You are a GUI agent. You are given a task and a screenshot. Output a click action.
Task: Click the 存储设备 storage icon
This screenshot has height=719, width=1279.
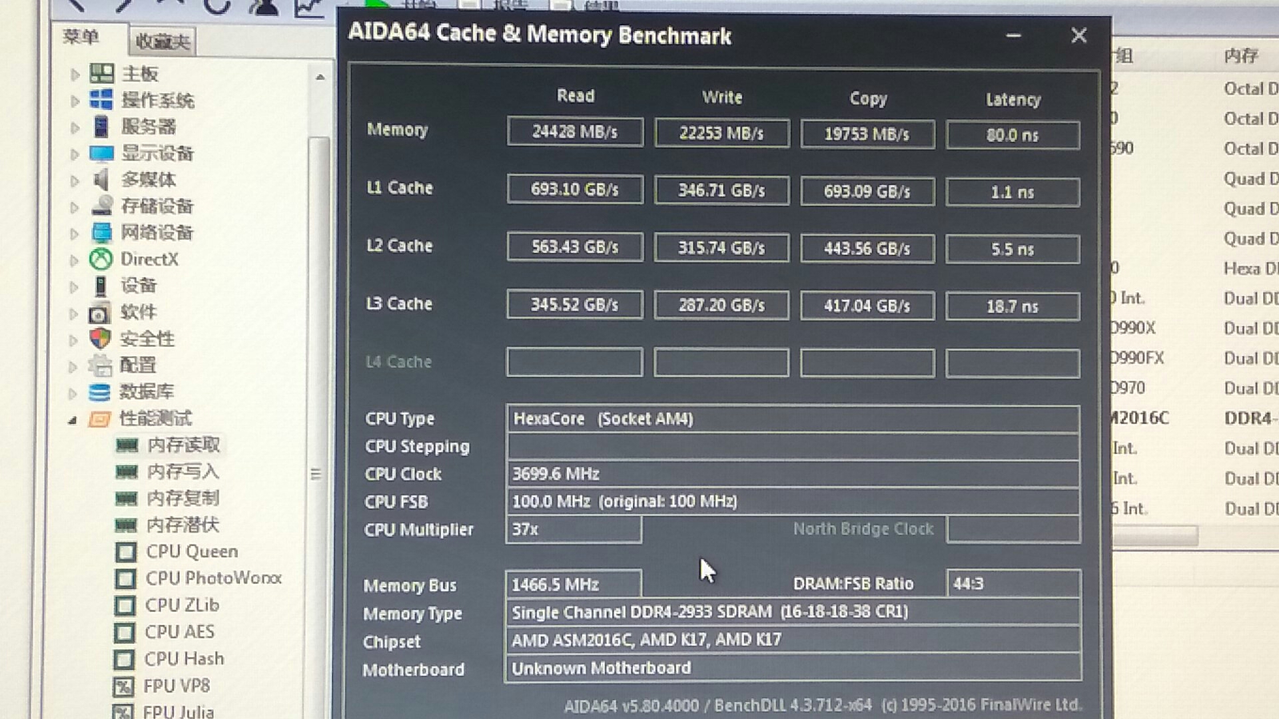101,206
